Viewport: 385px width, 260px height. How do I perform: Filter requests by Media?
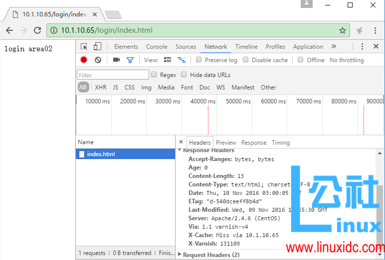click(166, 87)
